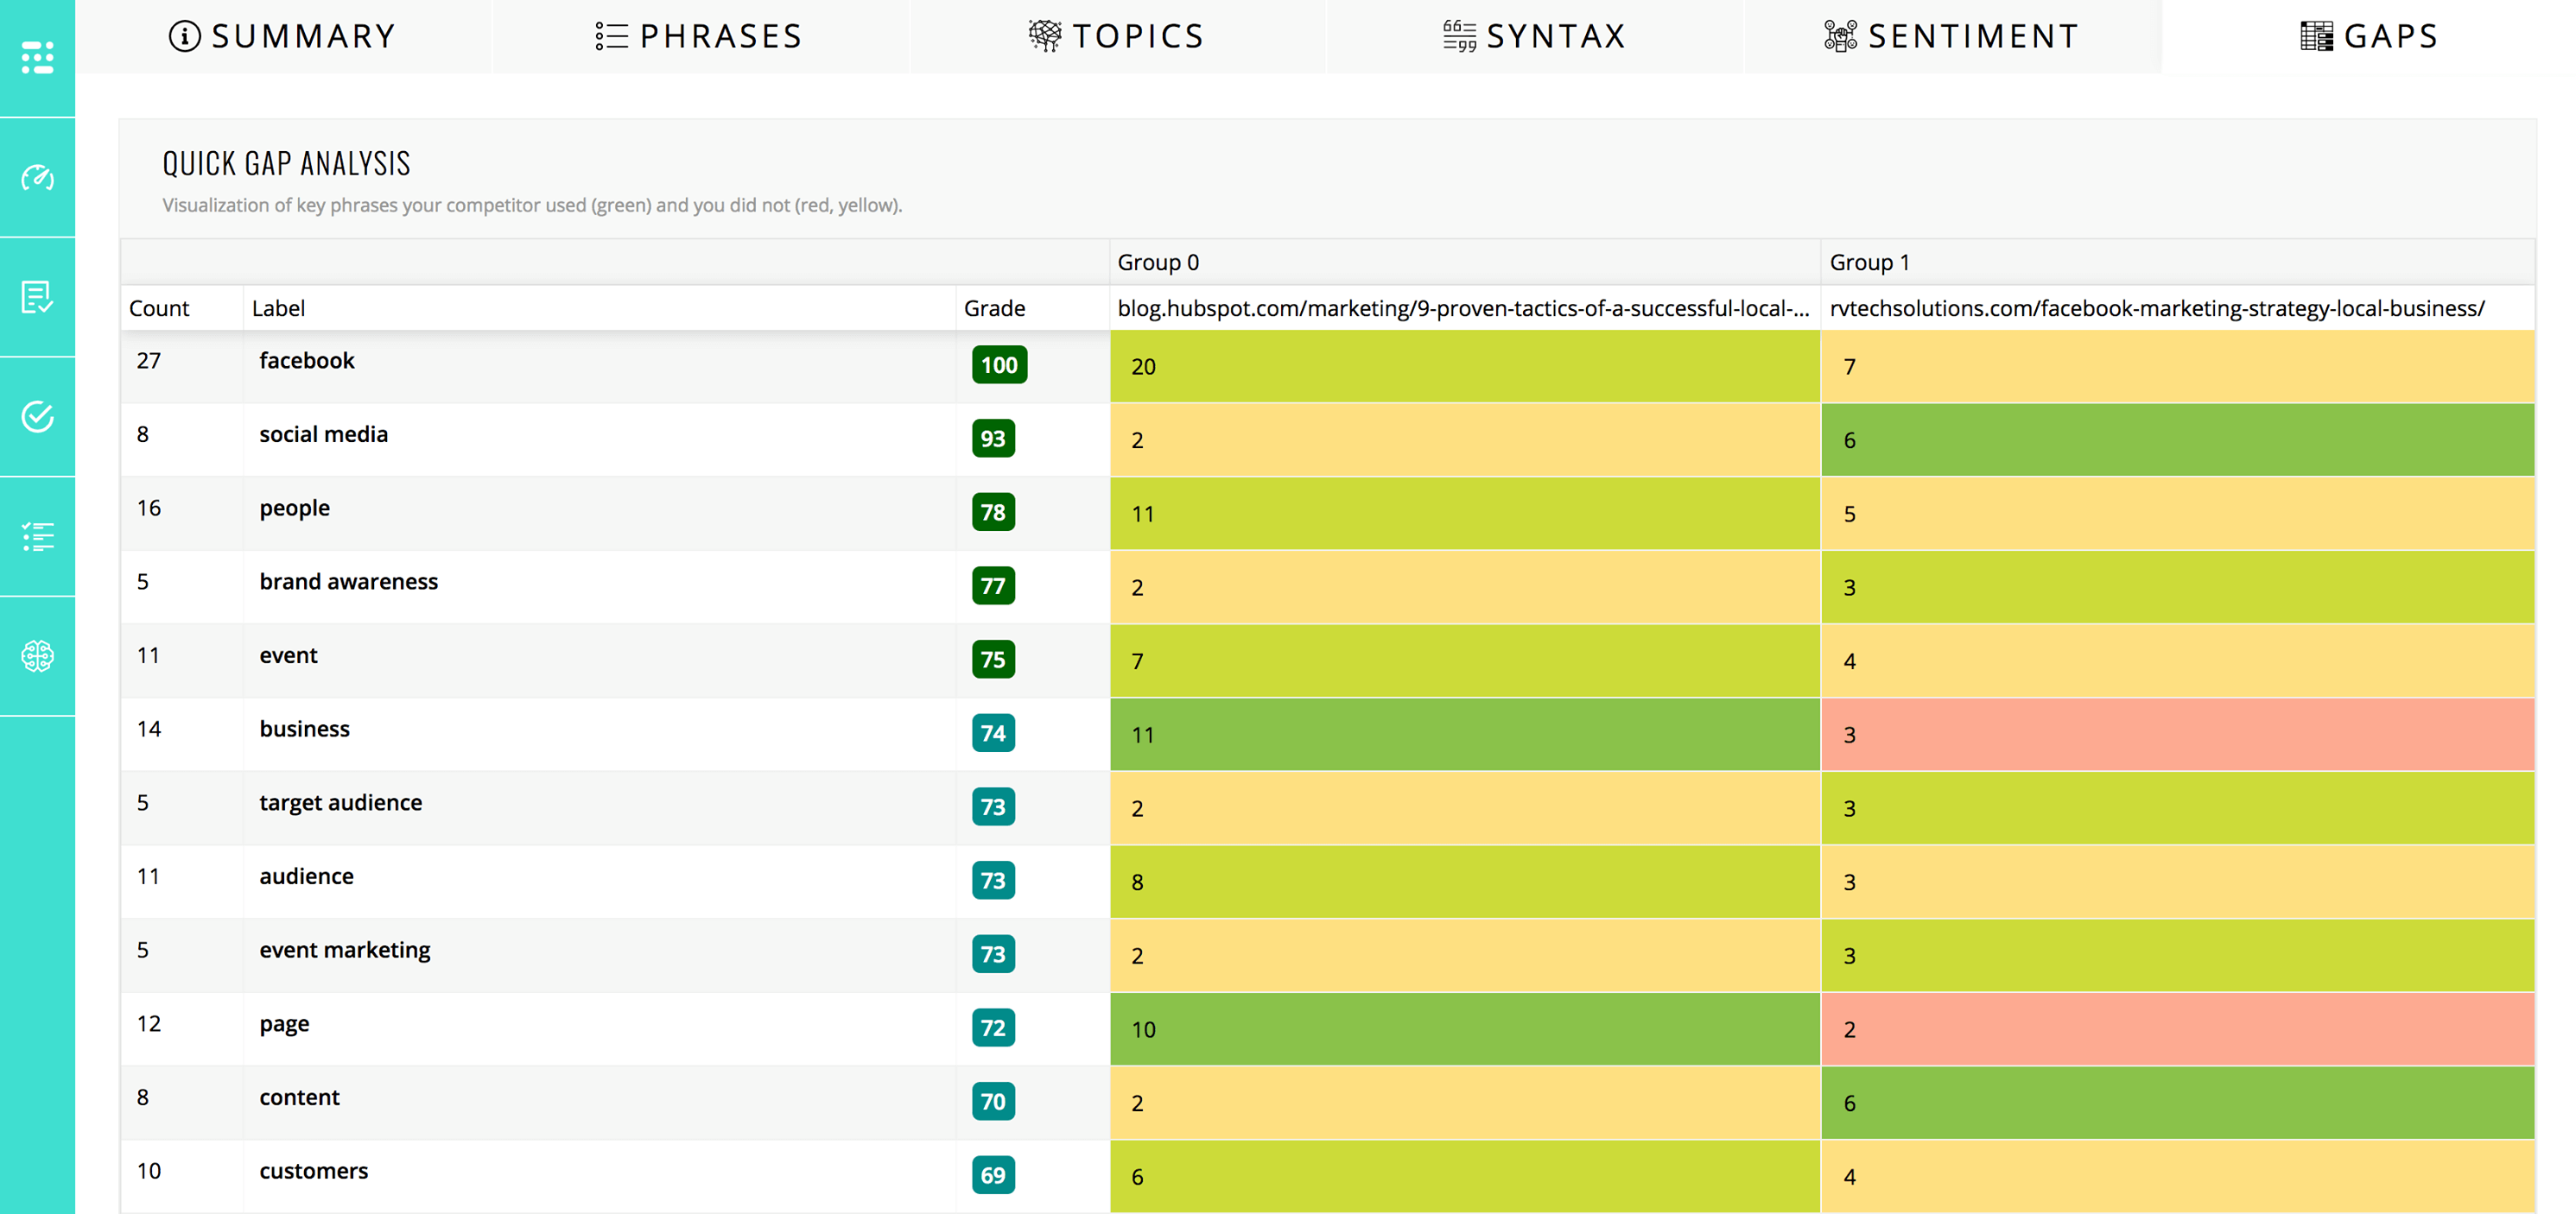Open the speedometer dashboard icon in sidebar
The width and height of the screenshot is (2576, 1214).
(x=37, y=178)
